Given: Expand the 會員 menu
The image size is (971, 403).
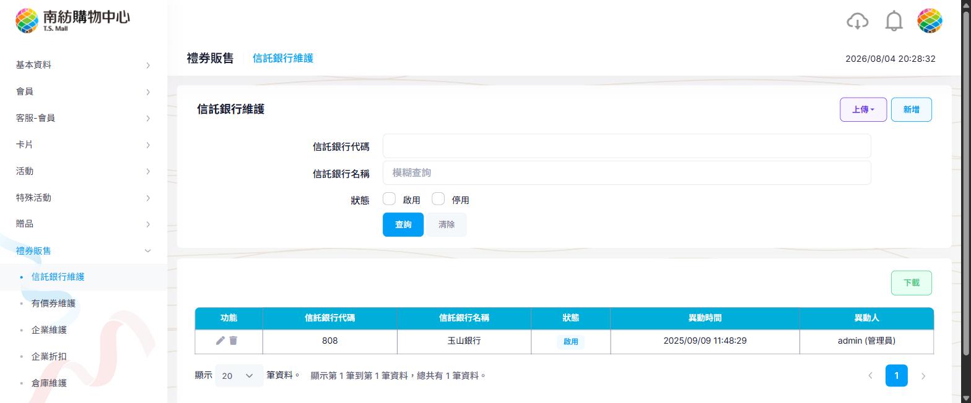Looking at the screenshot, I should point(84,91).
